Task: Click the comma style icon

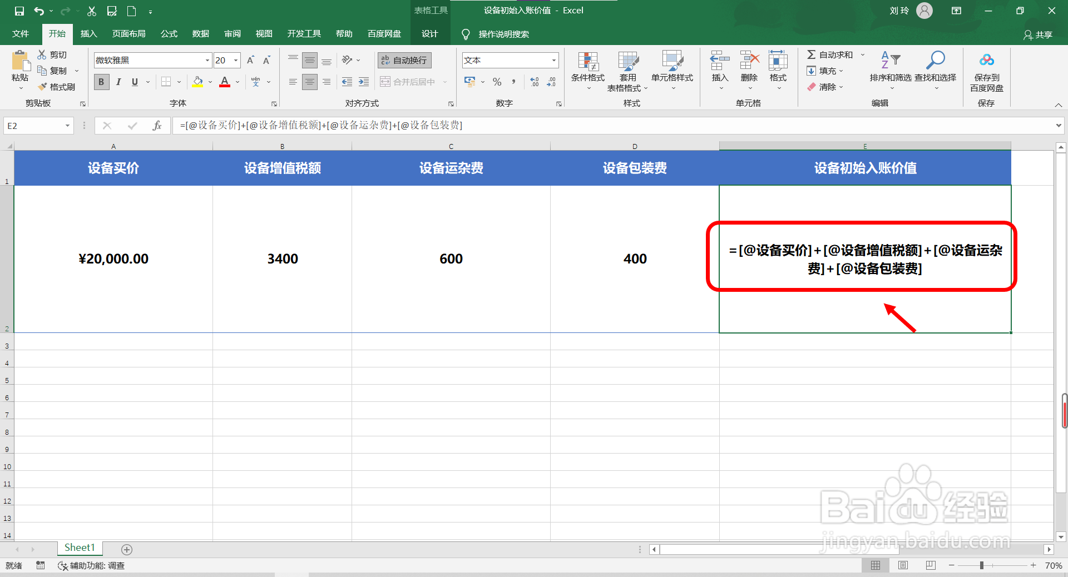Action: pyautogui.click(x=513, y=82)
